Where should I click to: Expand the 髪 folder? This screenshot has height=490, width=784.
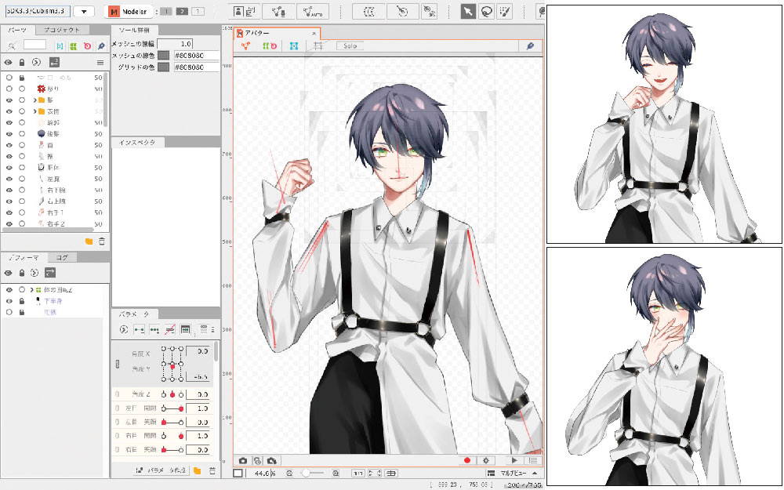[x=34, y=100]
